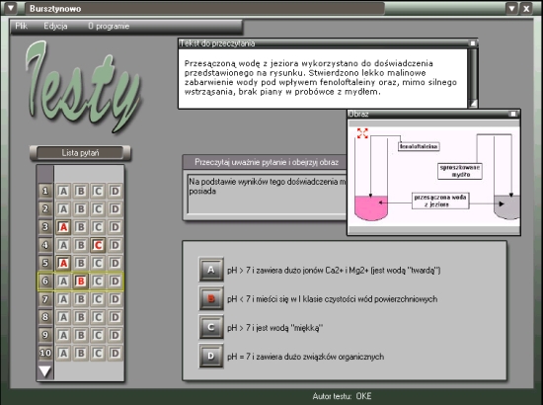Go to question number 7

coord(45,299)
